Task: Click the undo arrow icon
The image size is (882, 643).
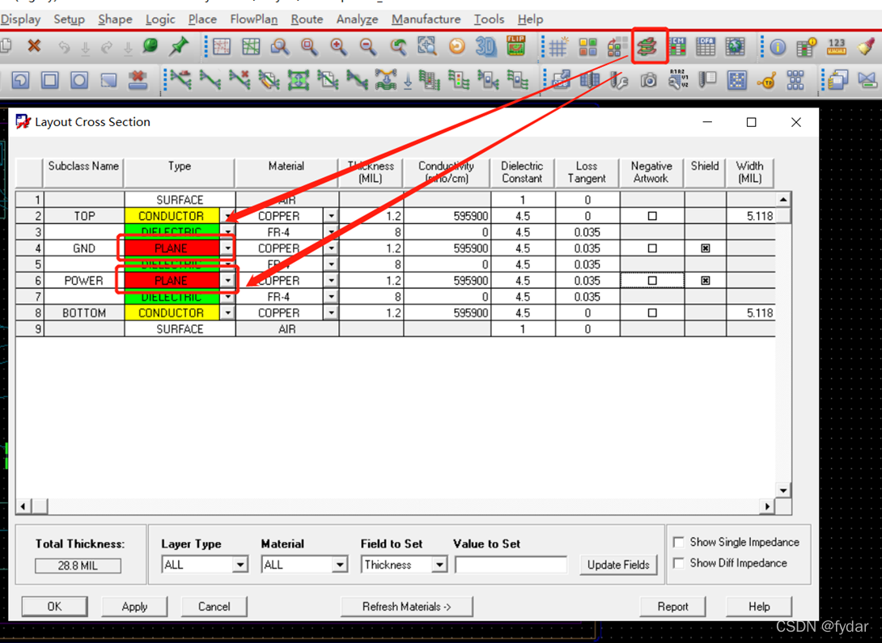Action: (x=64, y=47)
